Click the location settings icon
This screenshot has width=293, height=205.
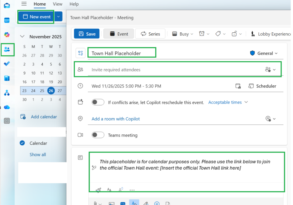pos(268,119)
